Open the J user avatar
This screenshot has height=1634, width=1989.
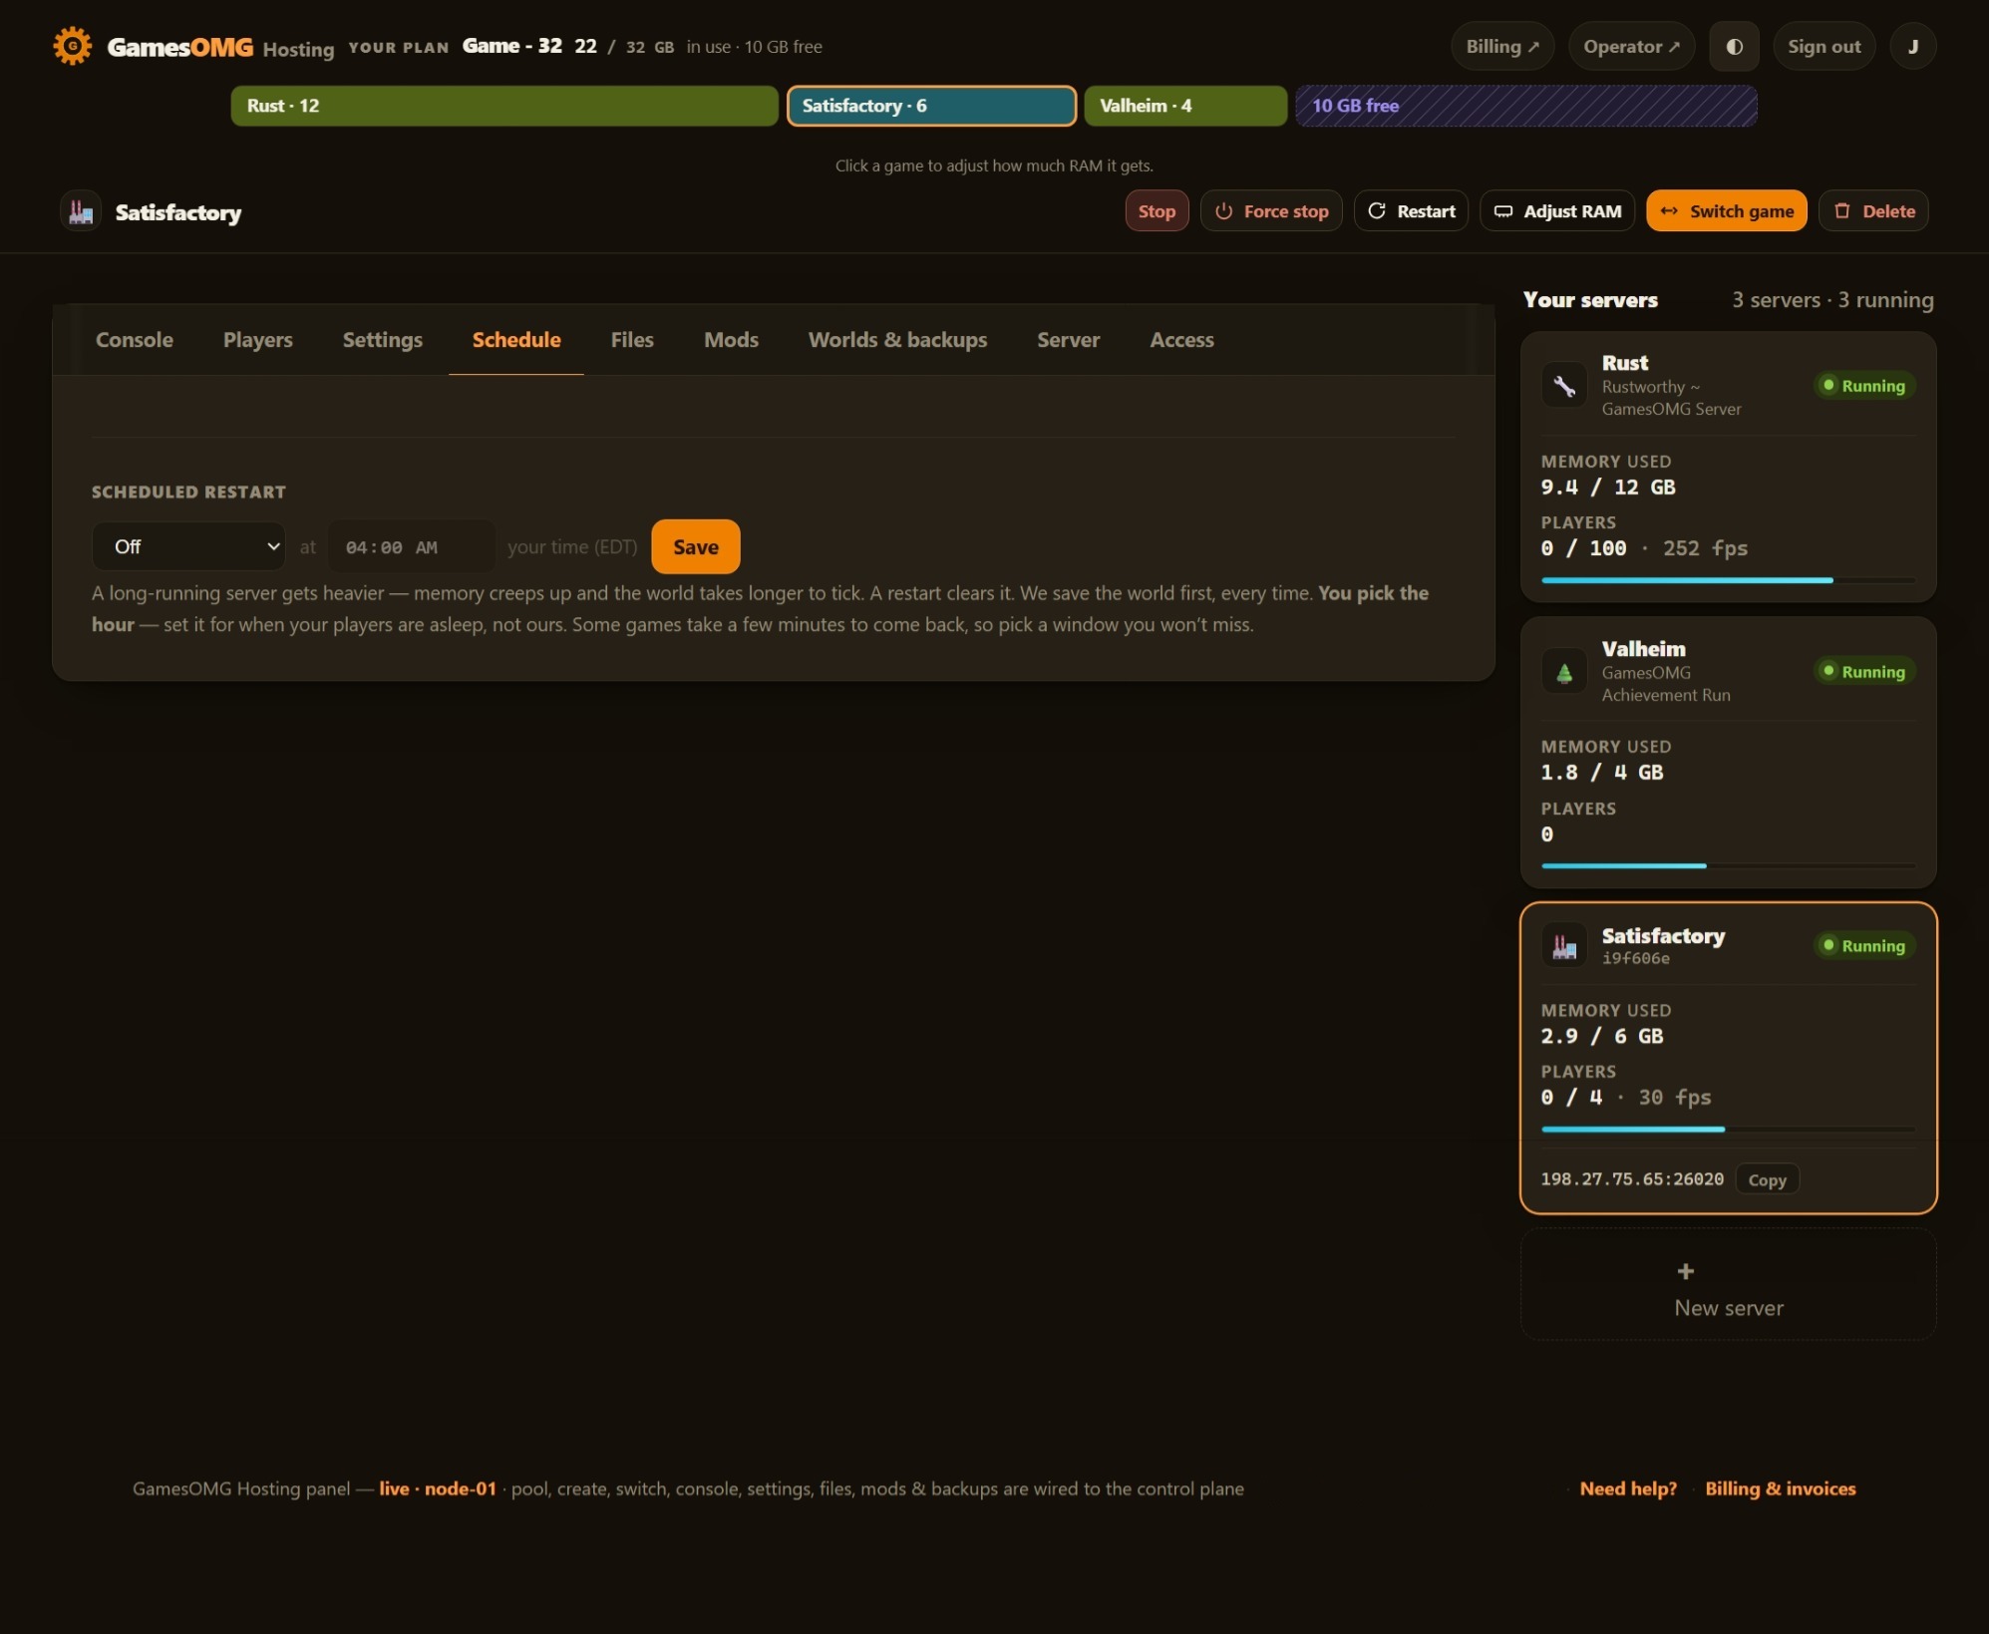(x=1912, y=46)
